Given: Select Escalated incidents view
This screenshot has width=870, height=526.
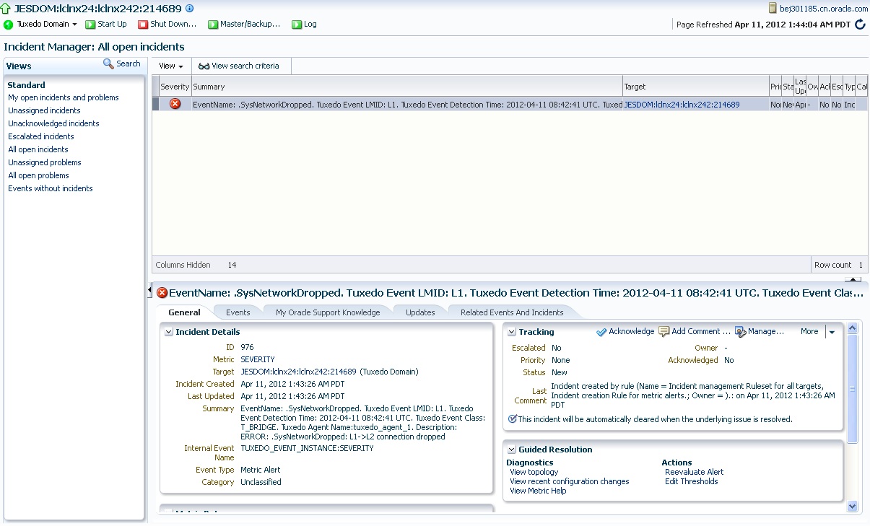Looking at the screenshot, I should (x=41, y=136).
